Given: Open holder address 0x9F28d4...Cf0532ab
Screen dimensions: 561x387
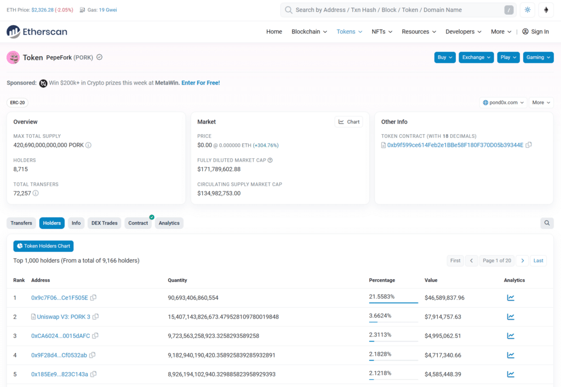Looking at the screenshot, I should pos(59,355).
